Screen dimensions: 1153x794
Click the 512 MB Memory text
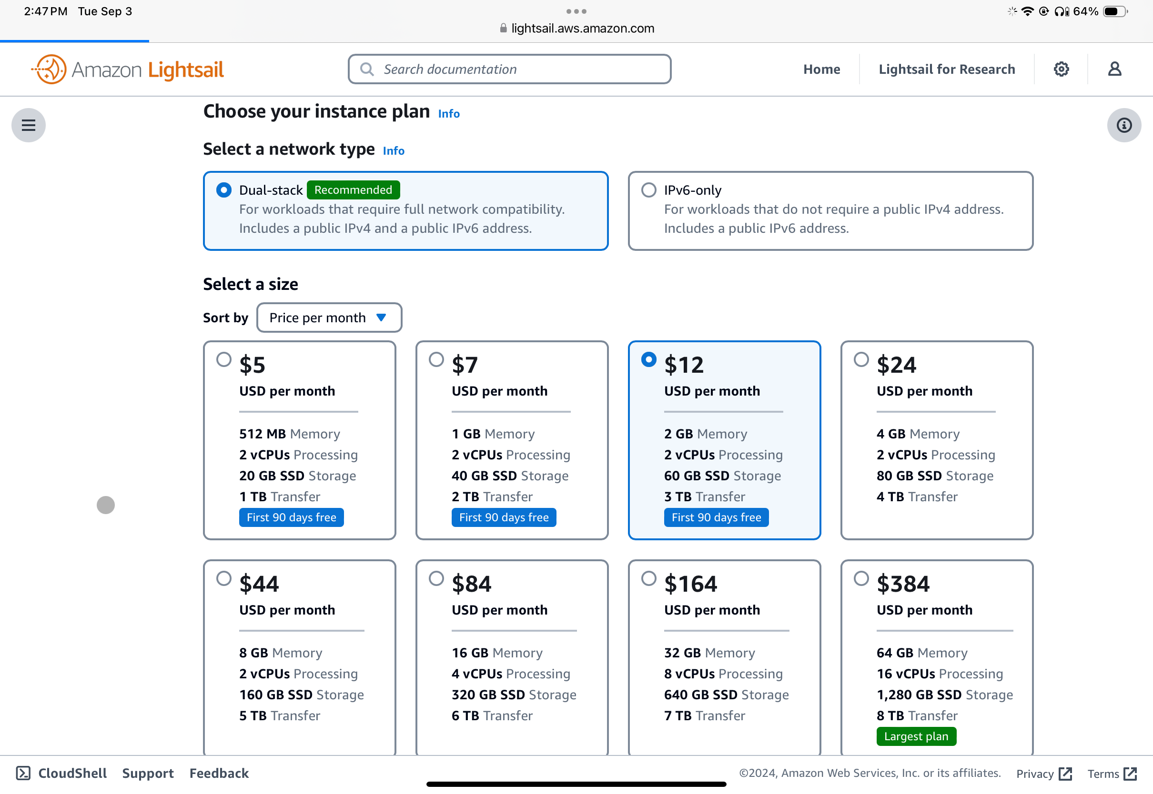pos(290,434)
